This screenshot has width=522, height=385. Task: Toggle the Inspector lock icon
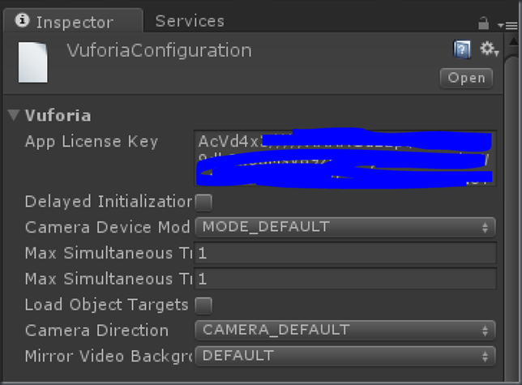point(483,24)
